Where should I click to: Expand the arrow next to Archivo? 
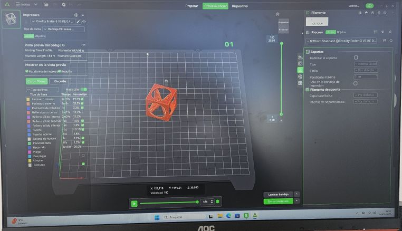36,4
